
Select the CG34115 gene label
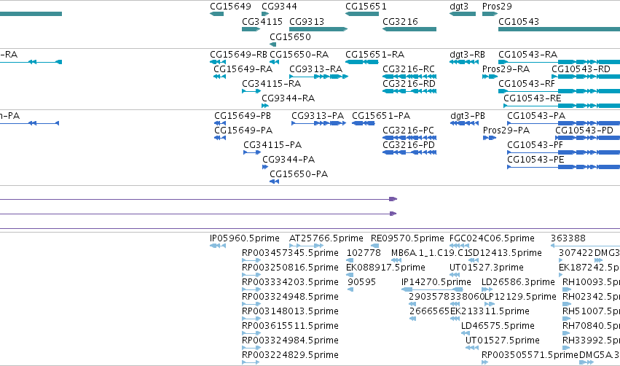pos(262,22)
